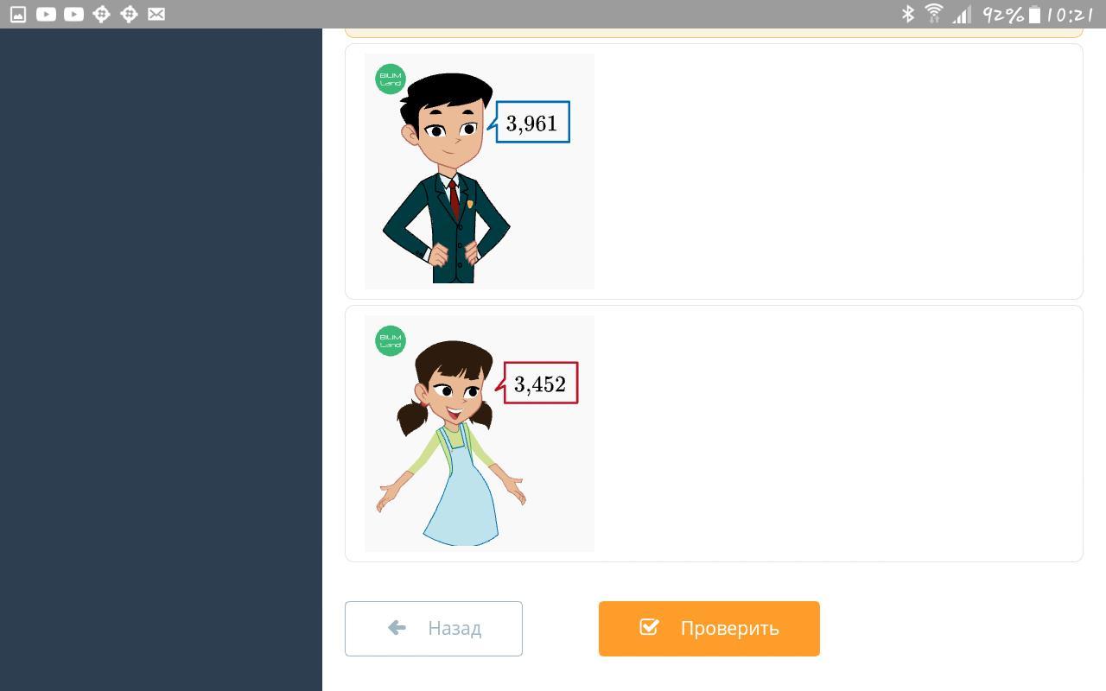Open the mail envelope notification icon
1106x691 pixels.
[x=156, y=14]
